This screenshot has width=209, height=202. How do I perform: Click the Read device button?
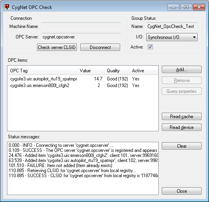coord(182,127)
